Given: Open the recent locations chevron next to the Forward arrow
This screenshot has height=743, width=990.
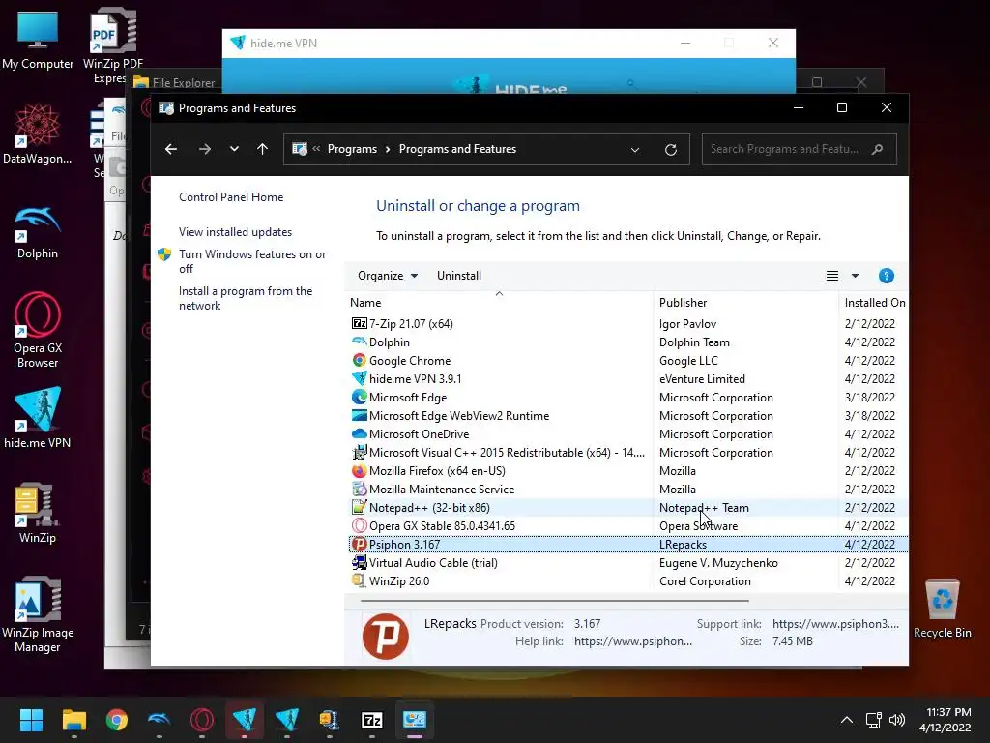Looking at the screenshot, I should (234, 149).
